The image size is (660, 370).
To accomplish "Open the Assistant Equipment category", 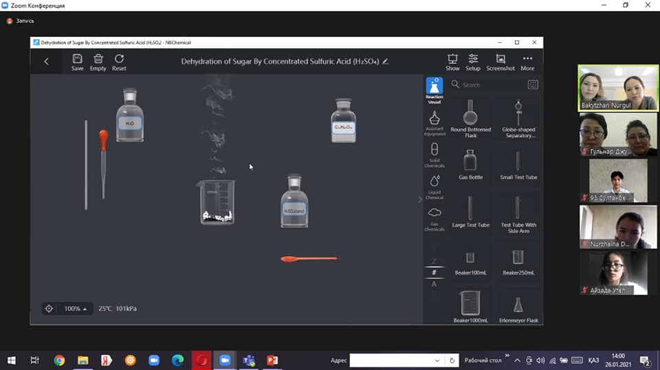I will [x=434, y=123].
